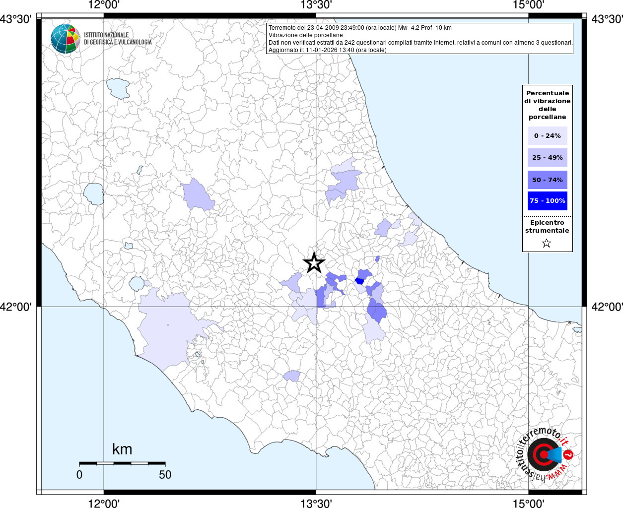Click the left 43°30' latitude label
The height and width of the screenshot is (508, 623).
[16, 19]
